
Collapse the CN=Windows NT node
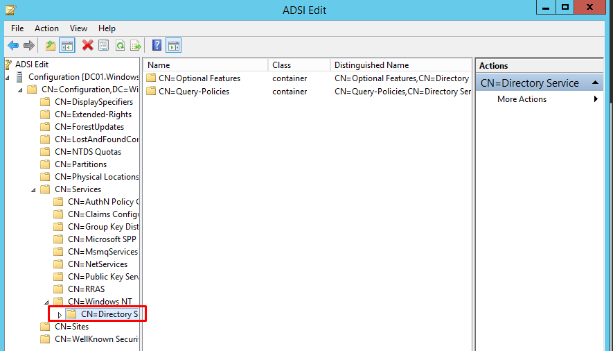47,302
